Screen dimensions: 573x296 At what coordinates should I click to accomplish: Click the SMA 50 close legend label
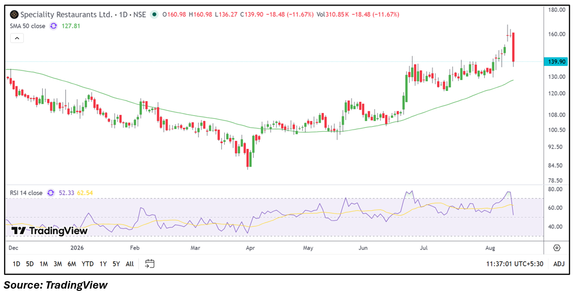[x=28, y=26]
